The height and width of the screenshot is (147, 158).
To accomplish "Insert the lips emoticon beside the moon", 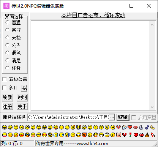I will coord(136,127).
